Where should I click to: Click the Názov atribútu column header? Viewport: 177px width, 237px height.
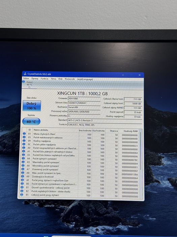[x=41, y=130]
